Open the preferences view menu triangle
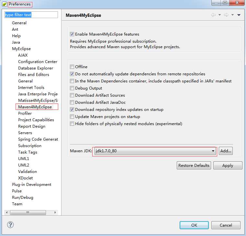The width and height of the screenshot is (246, 236). coord(239,15)
